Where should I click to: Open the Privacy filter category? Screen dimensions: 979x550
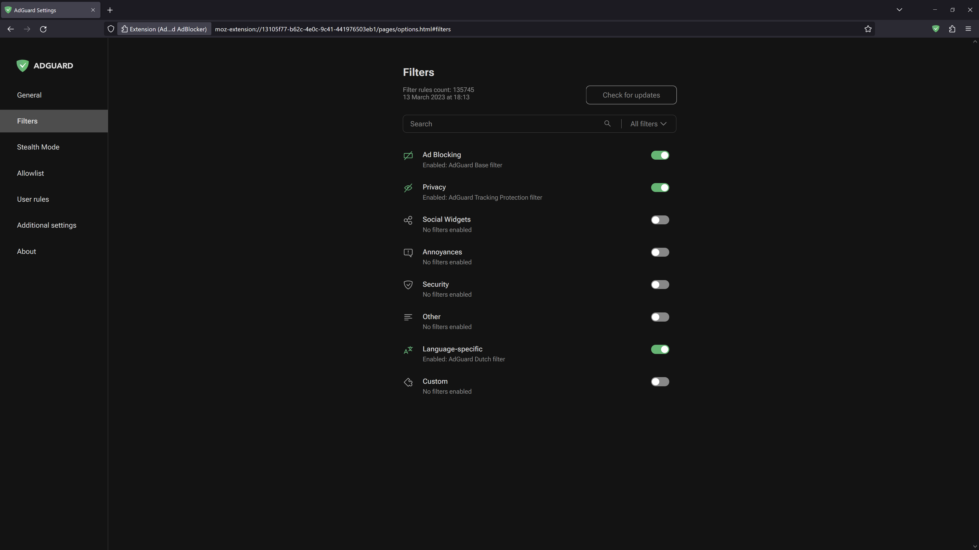coord(434,187)
